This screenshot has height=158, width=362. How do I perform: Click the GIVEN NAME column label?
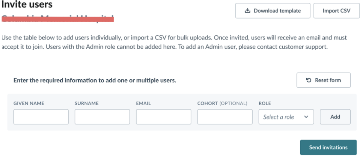point(29,104)
